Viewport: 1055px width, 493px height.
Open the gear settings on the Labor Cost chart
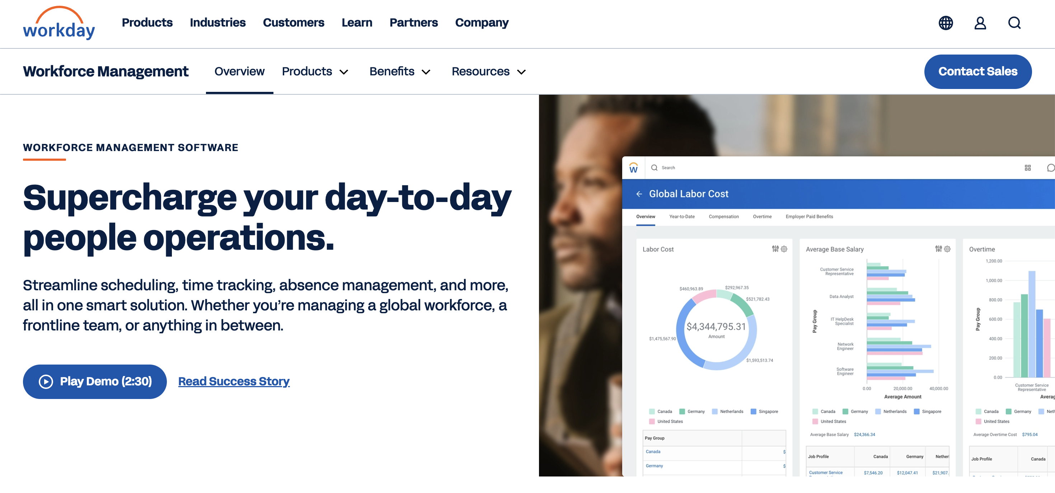click(784, 249)
